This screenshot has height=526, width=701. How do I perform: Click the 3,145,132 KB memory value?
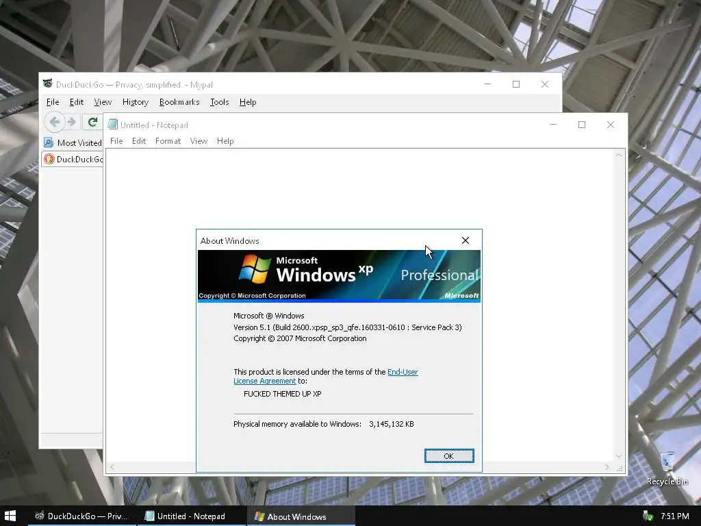point(392,424)
